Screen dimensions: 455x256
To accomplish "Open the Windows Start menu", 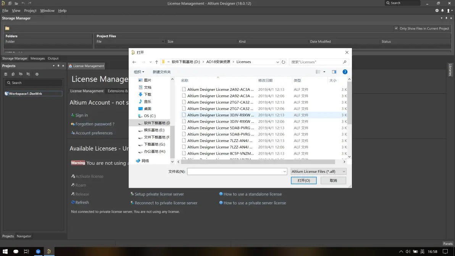I will 5,251.
